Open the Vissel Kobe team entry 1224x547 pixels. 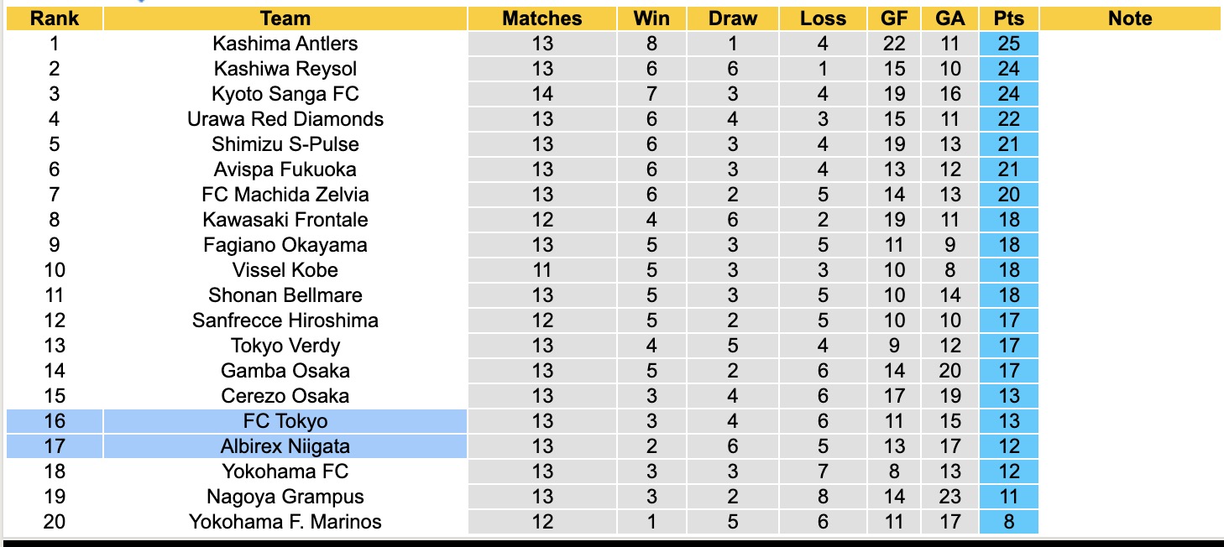click(285, 270)
